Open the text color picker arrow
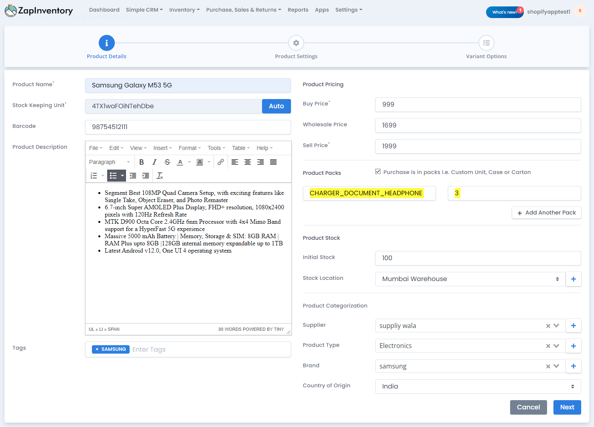 [189, 162]
